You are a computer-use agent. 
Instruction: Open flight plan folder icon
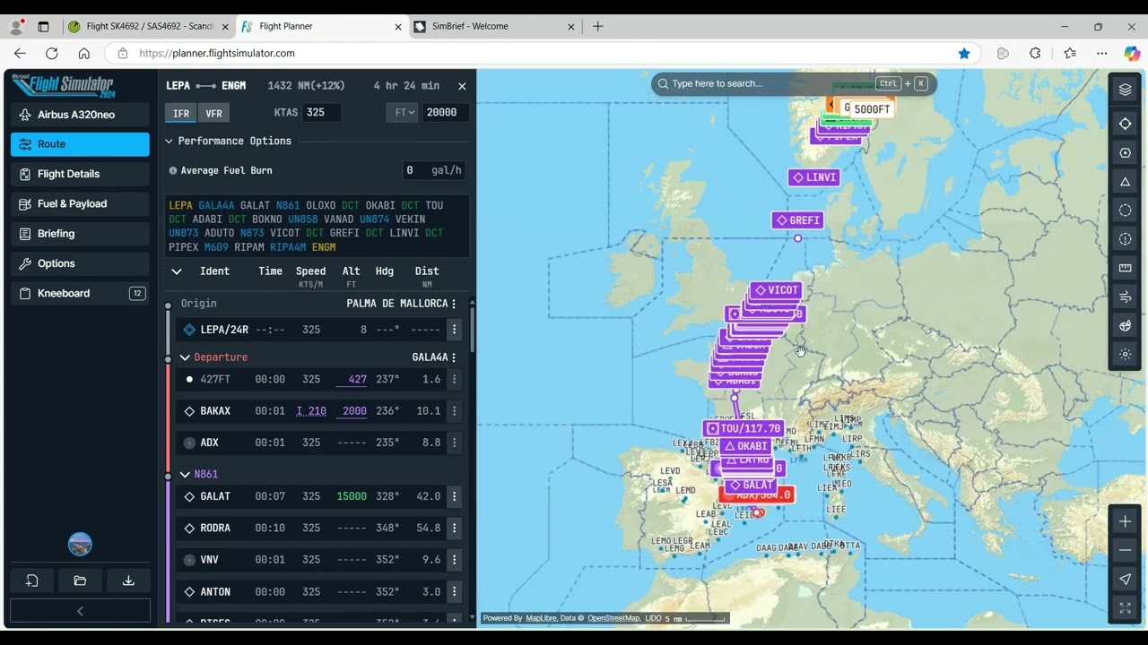[80, 580]
